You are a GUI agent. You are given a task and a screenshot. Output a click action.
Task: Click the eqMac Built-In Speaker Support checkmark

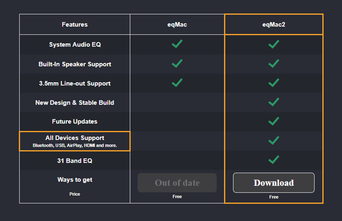click(177, 63)
